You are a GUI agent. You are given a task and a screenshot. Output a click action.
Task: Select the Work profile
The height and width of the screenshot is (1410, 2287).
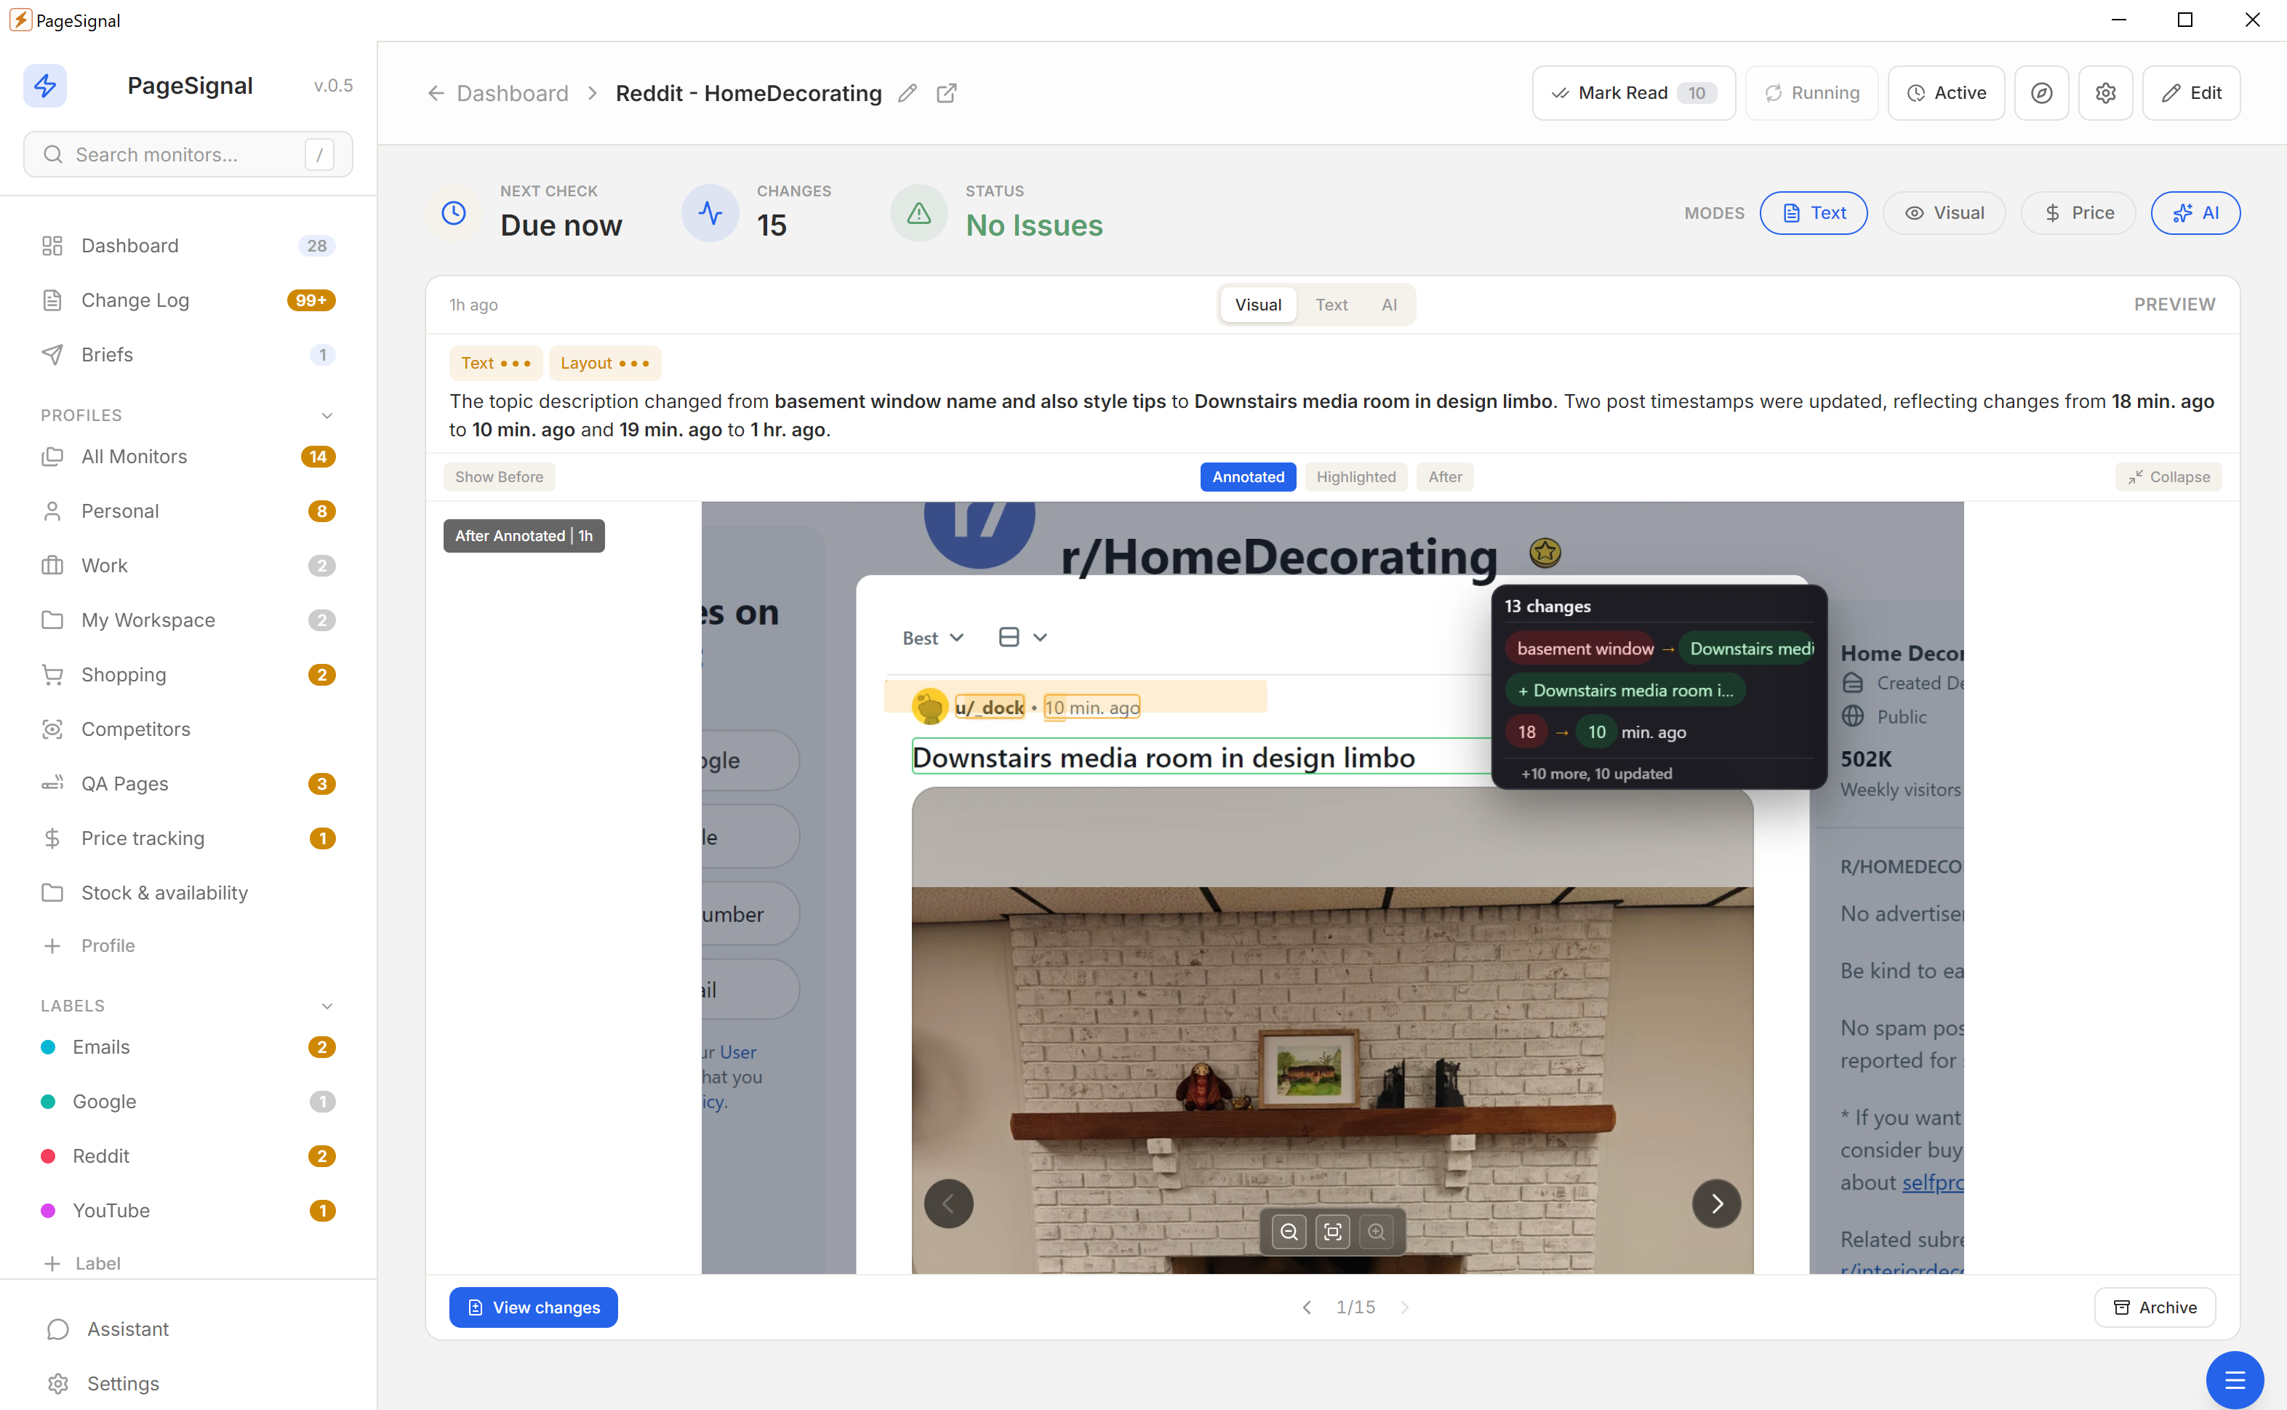(188, 566)
